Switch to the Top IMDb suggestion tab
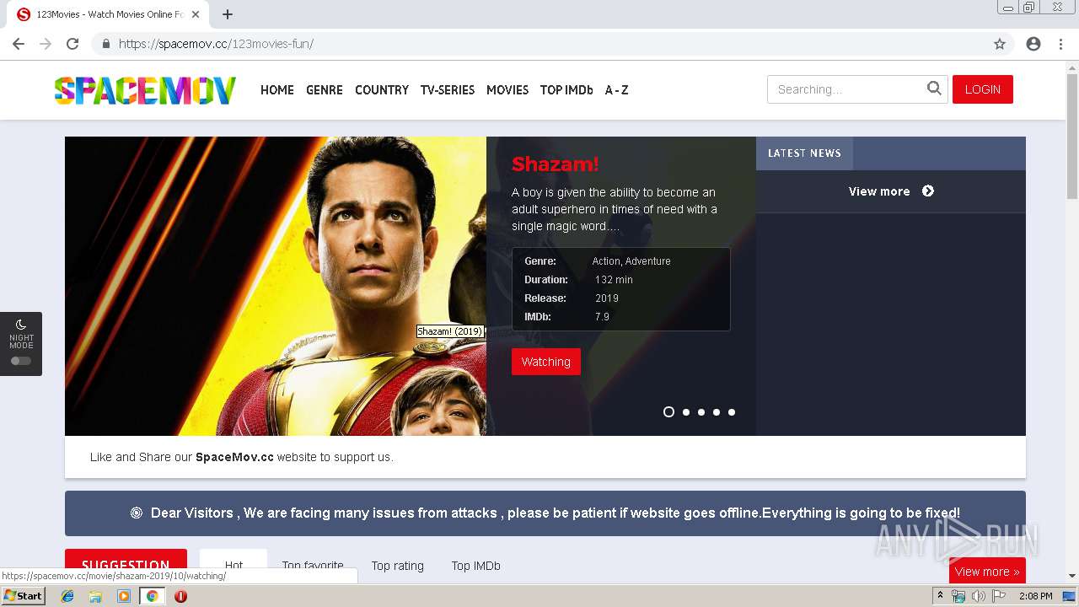This screenshot has width=1079, height=607. (476, 566)
